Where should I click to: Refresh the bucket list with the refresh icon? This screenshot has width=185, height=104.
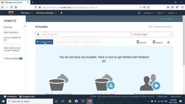(x=169, y=42)
